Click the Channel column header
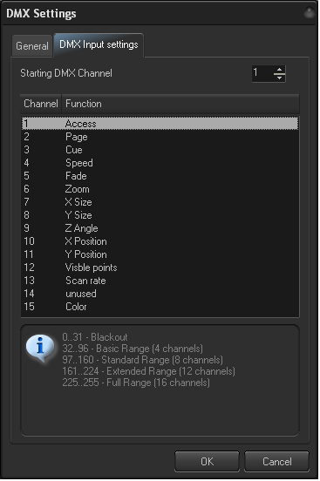This screenshot has width=320, height=481. (41, 104)
